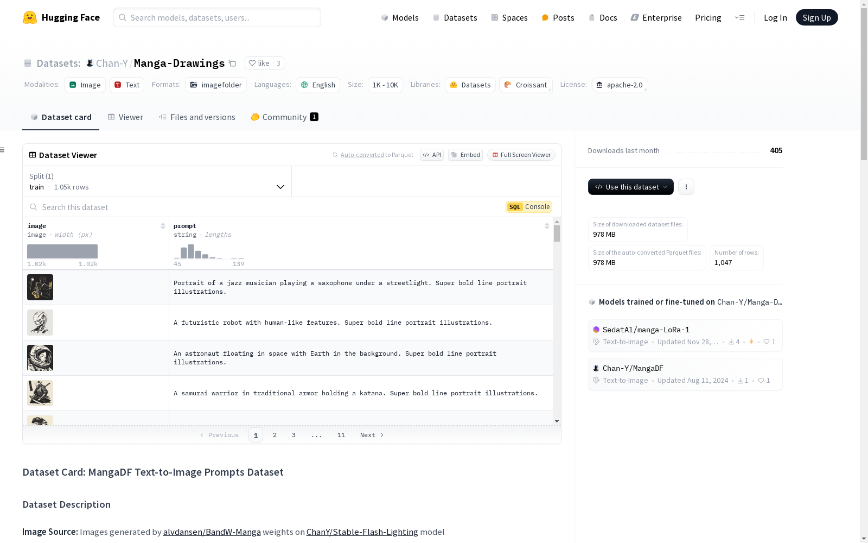Open the API button in viewer
This screenshot has width=868, height=543.
pyautogui.click(x=432, y=155)
